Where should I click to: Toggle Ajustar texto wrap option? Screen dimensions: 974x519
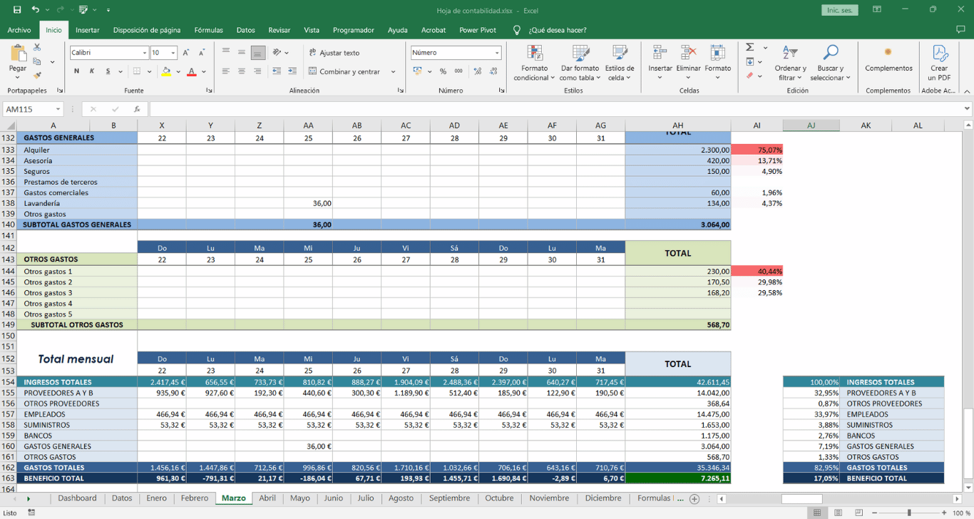point(334,53)
